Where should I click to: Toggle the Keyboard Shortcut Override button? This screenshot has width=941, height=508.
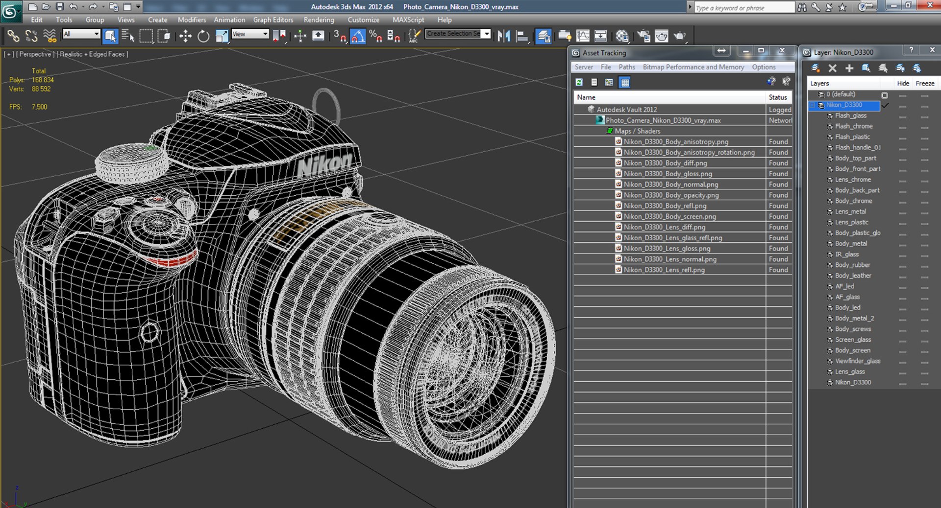(318, 36)
